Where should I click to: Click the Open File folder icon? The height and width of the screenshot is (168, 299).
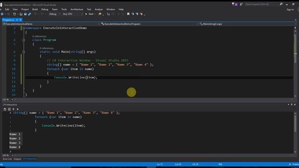point(21,14)
